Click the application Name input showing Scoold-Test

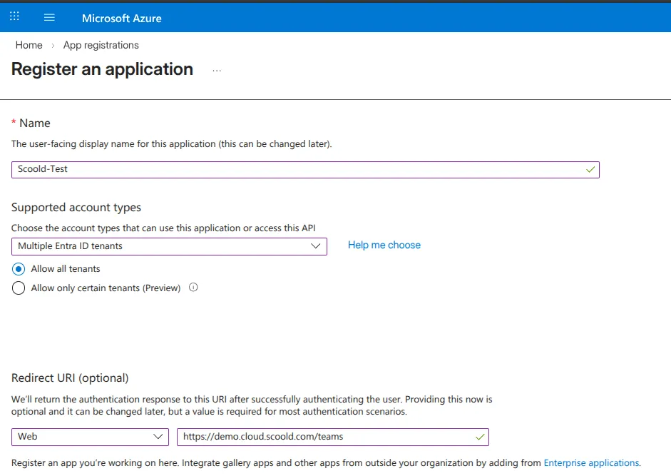[x=285, y=169]
